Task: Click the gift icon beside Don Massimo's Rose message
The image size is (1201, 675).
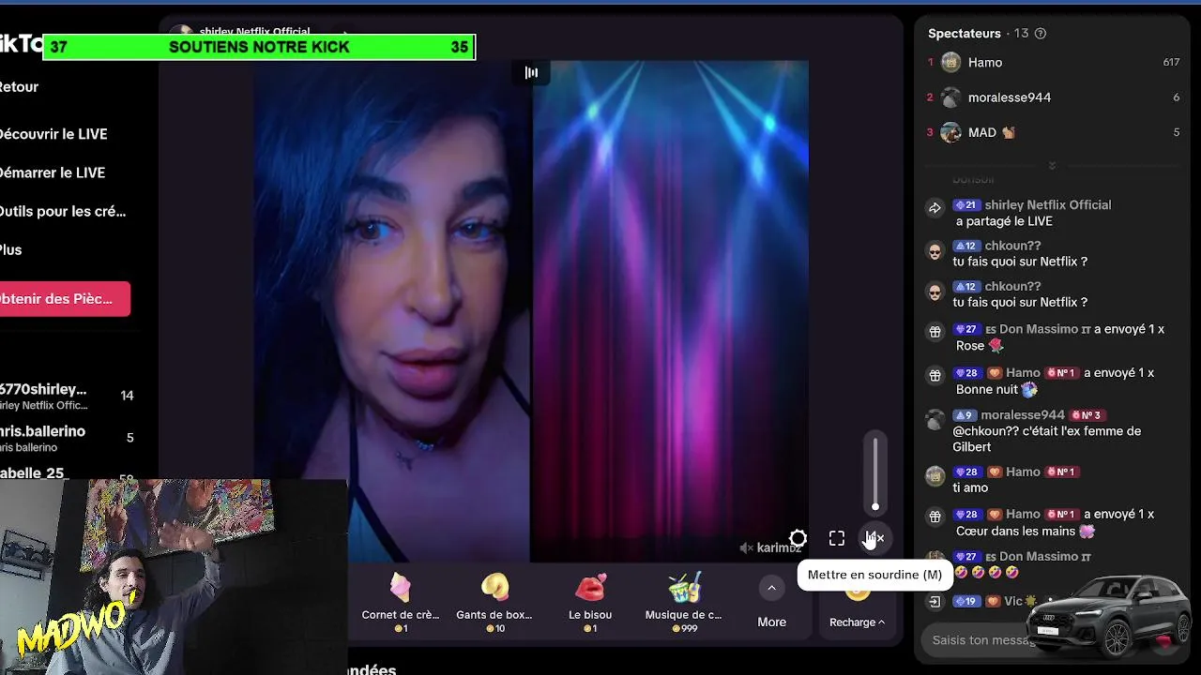Action: [x=935, y=332]
